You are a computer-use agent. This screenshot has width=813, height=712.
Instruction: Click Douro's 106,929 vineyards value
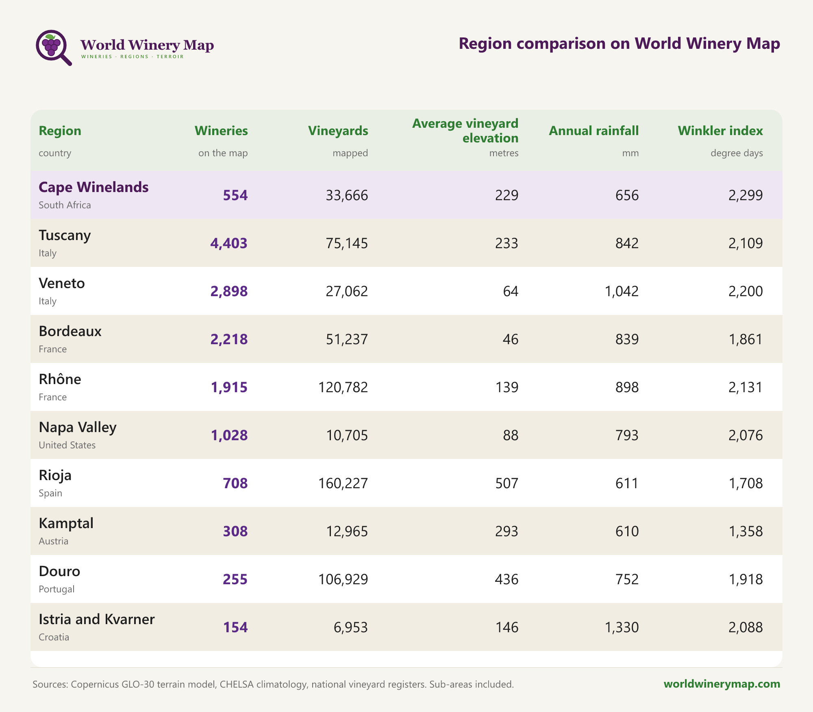click(343, 579)
